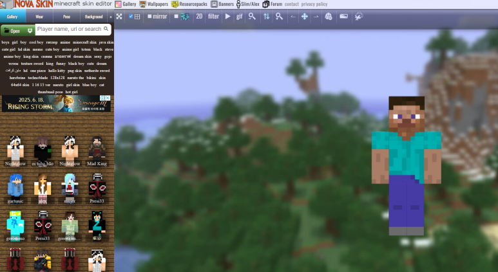Switch to the Pose tab
Screen dimensions: 498x272
point(67,17)
